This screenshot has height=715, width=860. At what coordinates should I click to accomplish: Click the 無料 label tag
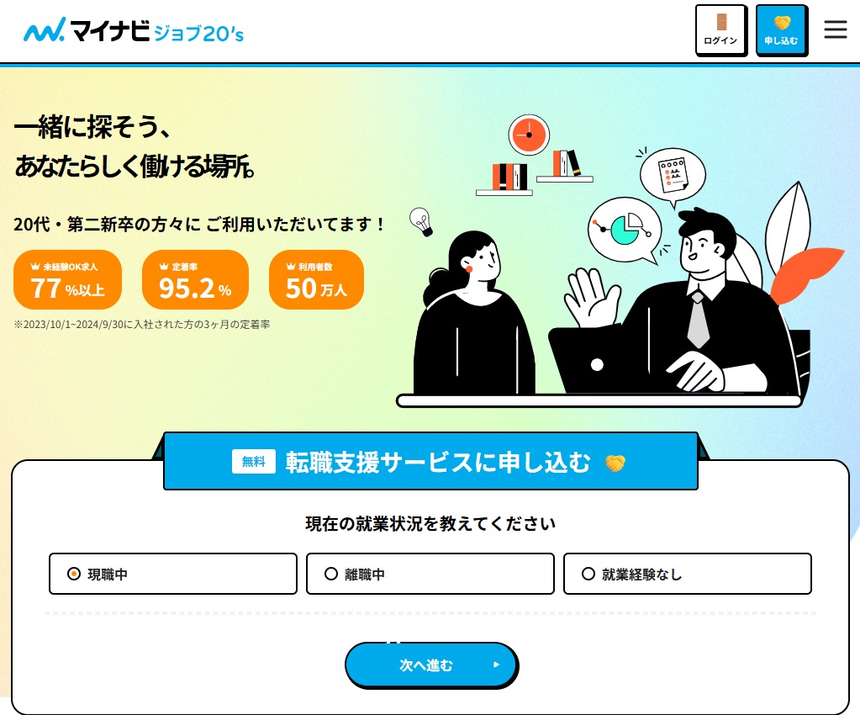pos(253,462)
